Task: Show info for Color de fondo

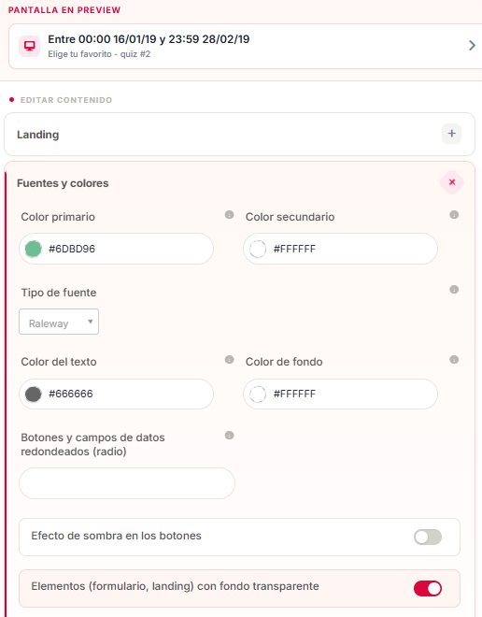Action: pos(454,360)
